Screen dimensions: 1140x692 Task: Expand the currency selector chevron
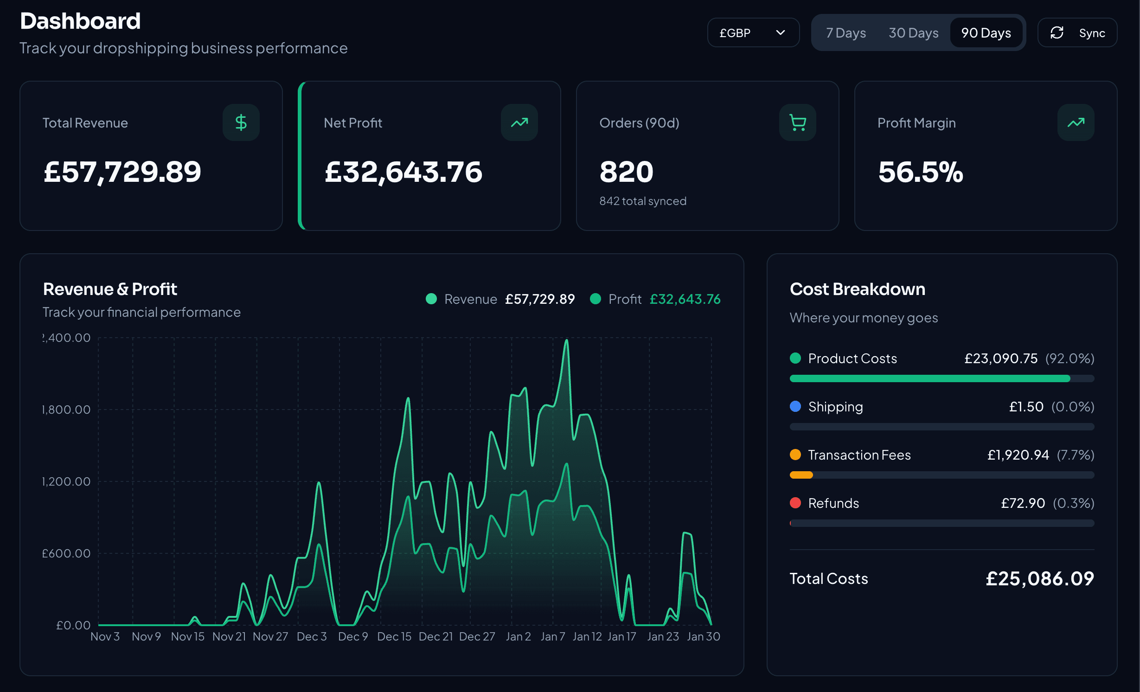click(x=780, y=32)
